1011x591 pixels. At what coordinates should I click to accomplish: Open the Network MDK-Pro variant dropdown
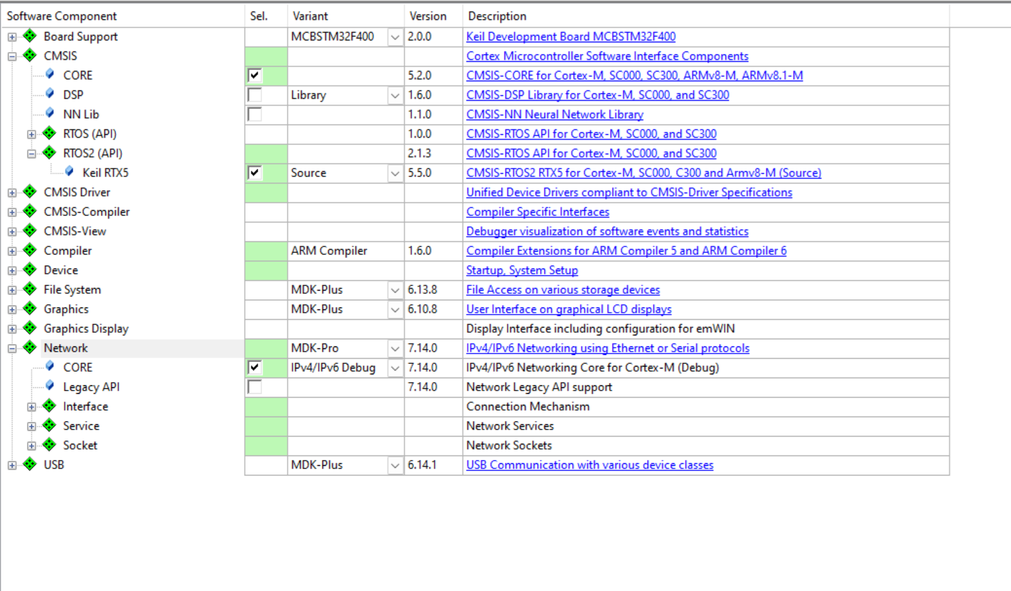[x=395, y=348]
